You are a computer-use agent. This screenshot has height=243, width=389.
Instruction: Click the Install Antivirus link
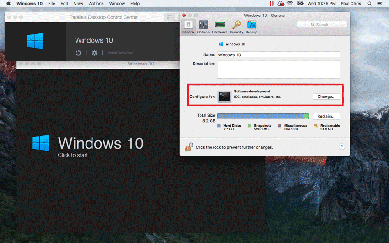point(120,53)
